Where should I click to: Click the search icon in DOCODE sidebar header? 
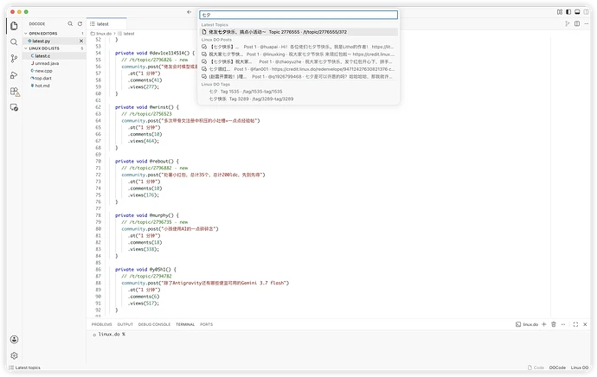pos(70,23)
